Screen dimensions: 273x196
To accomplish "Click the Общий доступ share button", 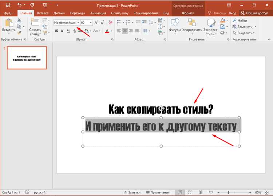I will pyautogui.click(x=254, y=13).
